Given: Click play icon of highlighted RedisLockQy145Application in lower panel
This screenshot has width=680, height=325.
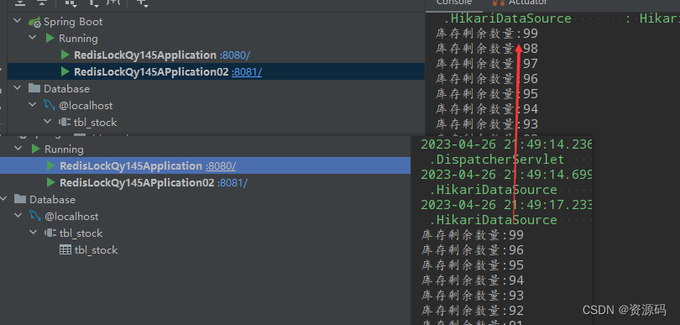Looking at the screenshot, I should point(51,165).
